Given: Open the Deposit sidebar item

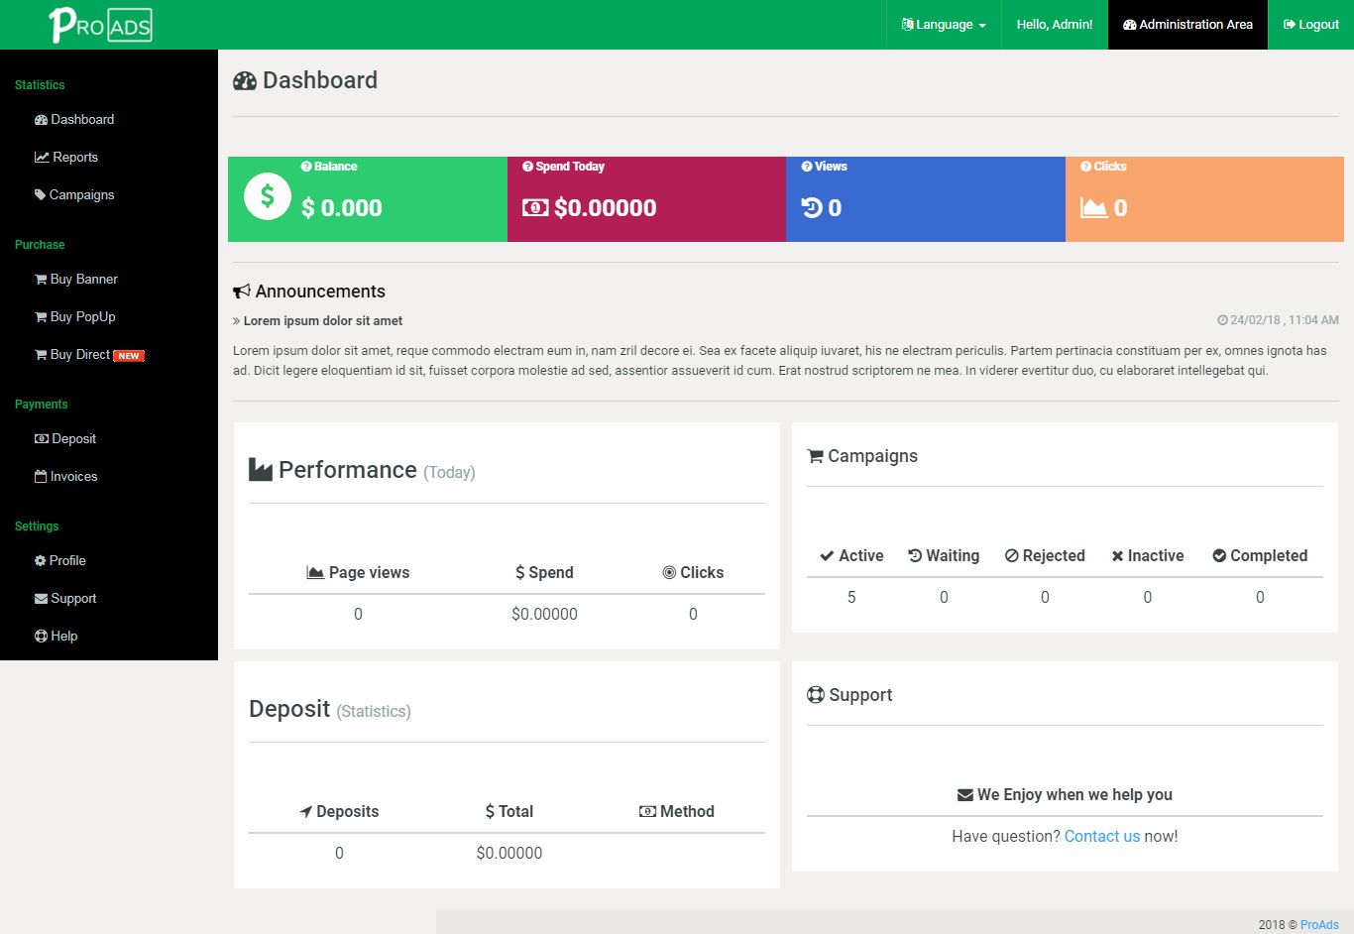Looking at the screenshot, I should click(x=65, y=438).
